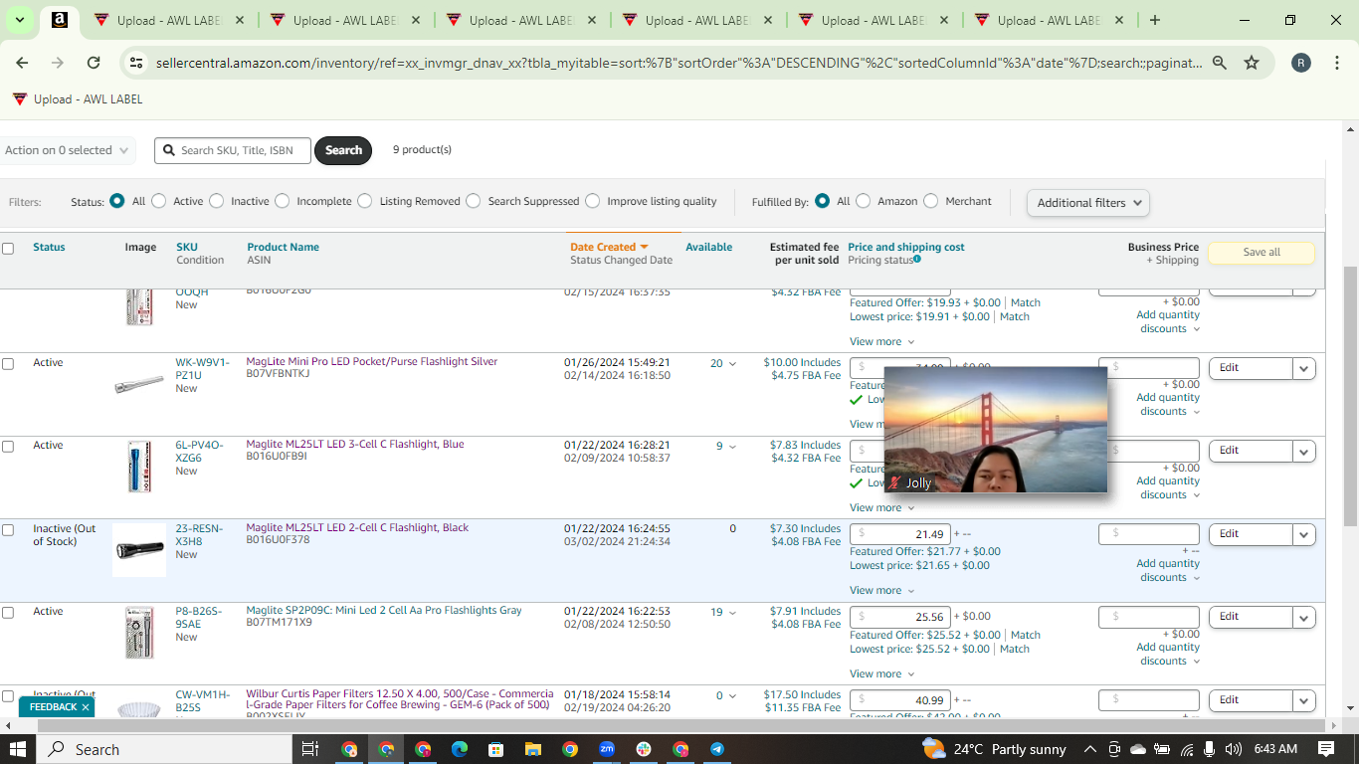Open Task View on the taskbar
The height and width of the screenshot is (764, 1359).
coord(309,749)
